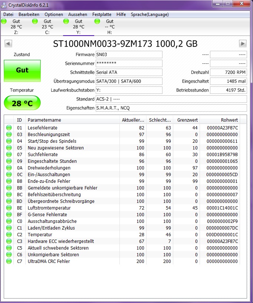
Task: Click the Schlecht column header
Action: point(160,120)
